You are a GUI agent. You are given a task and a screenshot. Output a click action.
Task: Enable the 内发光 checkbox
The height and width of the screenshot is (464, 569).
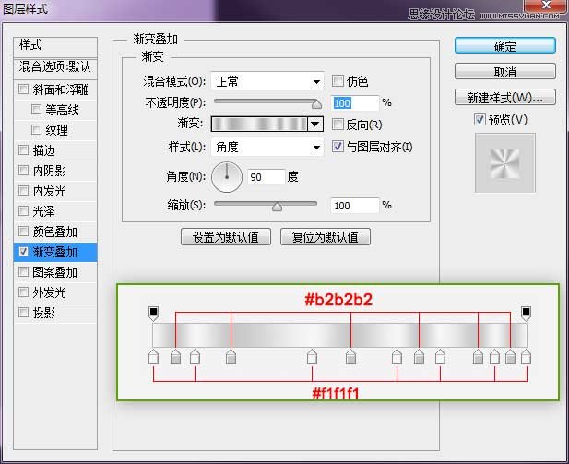tap(23, 190)
